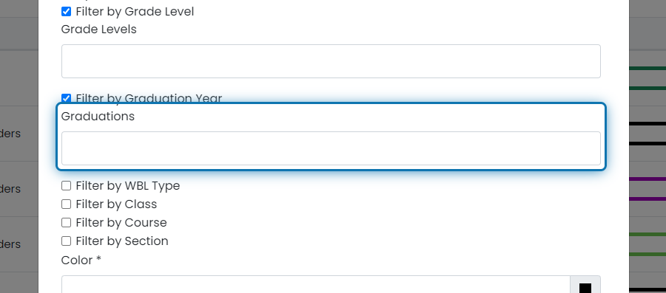
Task: Open the Grade Levels selection field
Action: (331, 61)
